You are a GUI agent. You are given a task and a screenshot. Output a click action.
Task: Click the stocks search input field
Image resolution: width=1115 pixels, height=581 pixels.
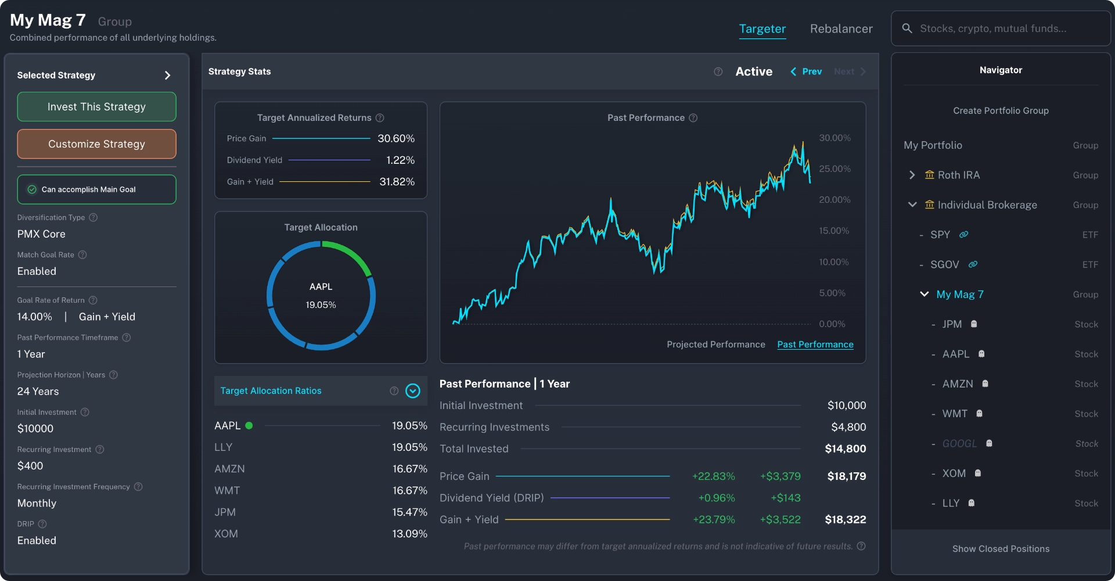click(1001, 28)
